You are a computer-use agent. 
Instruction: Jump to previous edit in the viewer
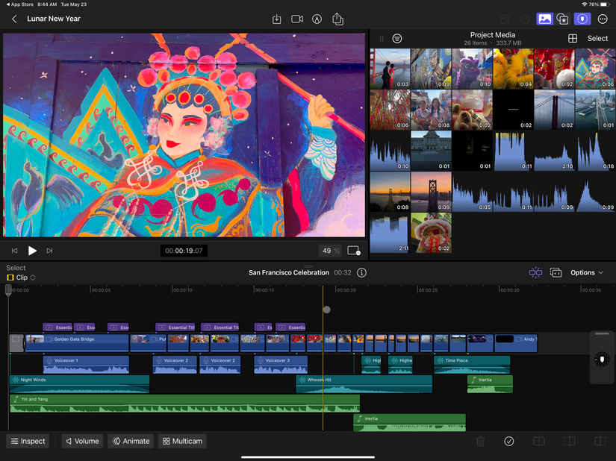pyautogui.click(x=14, y=251)
